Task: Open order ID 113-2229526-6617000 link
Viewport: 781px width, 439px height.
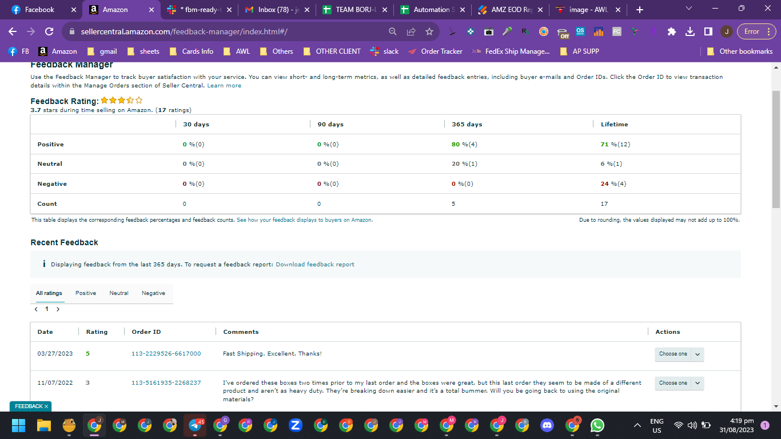Action: point(166,354)
